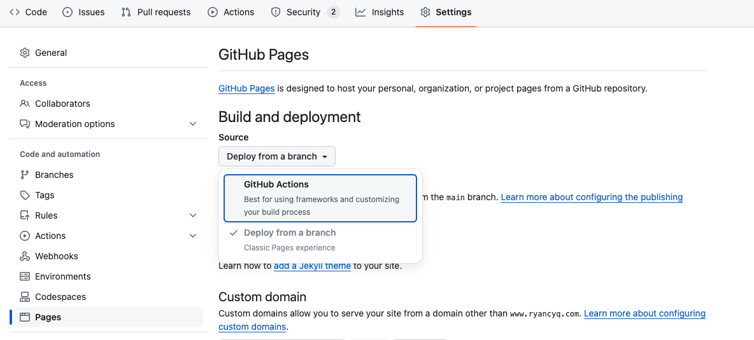Click the sidebar Actions play icon

[25, 236]
